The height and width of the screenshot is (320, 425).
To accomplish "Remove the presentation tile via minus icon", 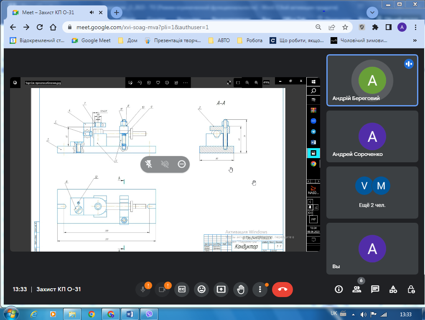I will pos(181,164).
